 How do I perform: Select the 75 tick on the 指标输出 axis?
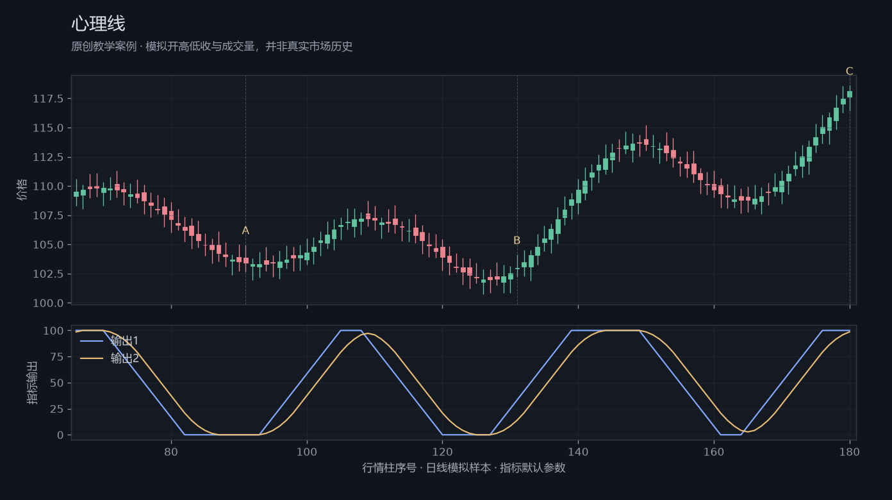[x=57, y=357]
